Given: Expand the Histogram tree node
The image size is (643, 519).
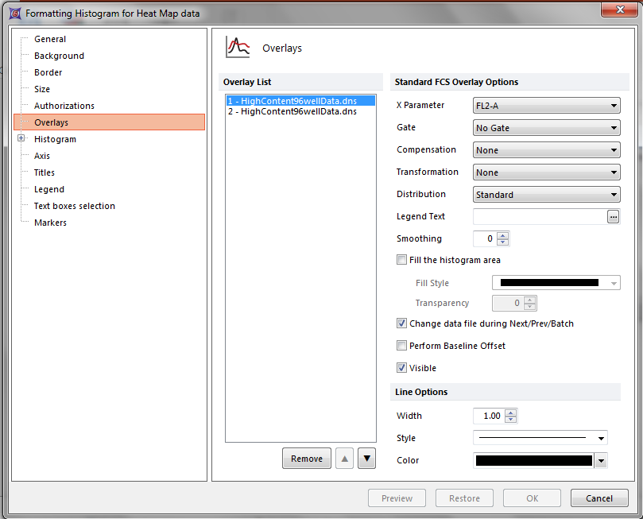Looking at the screenshot, I should pyautogui.click(x=21, y=139).
